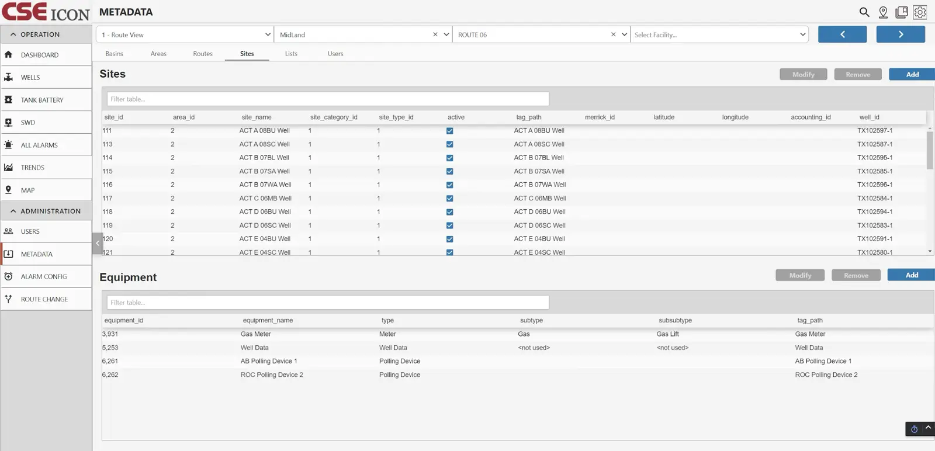Open All Alarms from the sidebar icon
935x451 pixels.
pos(9,145)
